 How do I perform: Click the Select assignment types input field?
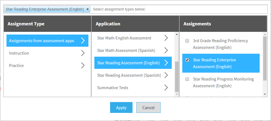[x=118, y=9]
